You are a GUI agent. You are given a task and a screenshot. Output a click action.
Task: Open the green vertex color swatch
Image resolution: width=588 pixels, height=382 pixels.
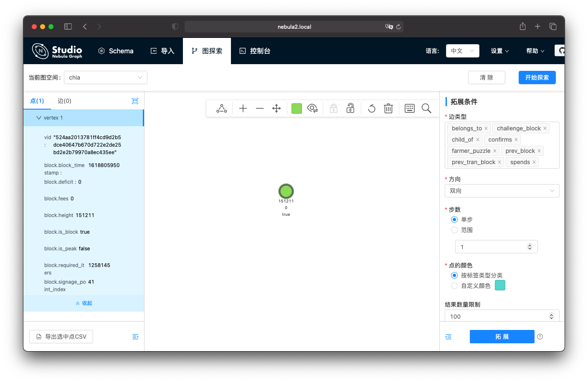(x=297, y=109)
